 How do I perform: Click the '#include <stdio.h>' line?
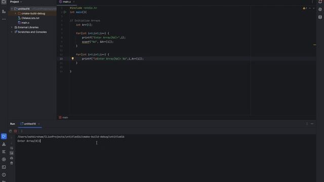[84, 8]
